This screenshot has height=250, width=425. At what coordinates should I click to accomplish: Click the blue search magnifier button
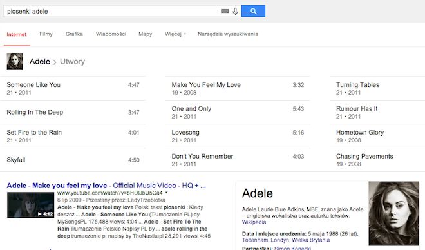click(x=253, y=11)
